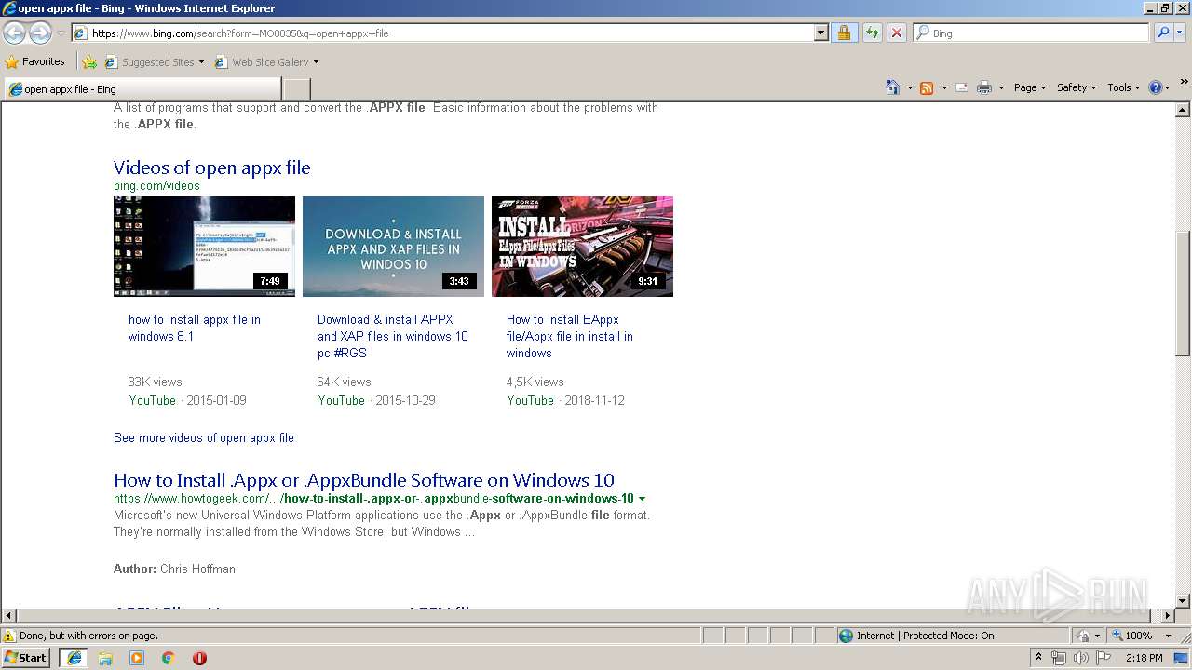The image size is (1192, 670).
Task: Open 'How to Install .Appx or .AppxBundle Software' result
Action: (364, 480)
